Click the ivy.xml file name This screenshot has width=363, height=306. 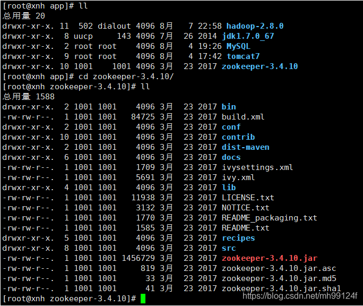238,177
